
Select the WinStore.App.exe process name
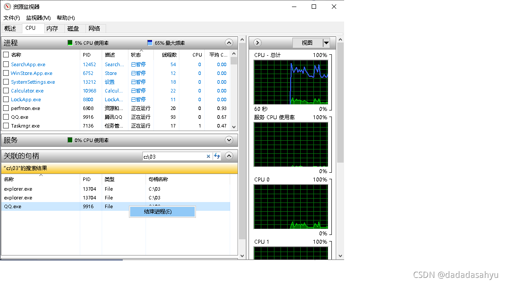[32, 73]
